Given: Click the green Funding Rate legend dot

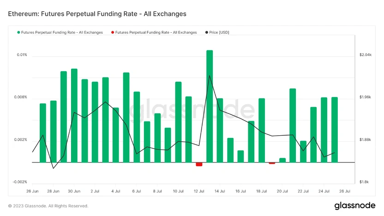Looking at the screenshot, I should coord(19,32).
